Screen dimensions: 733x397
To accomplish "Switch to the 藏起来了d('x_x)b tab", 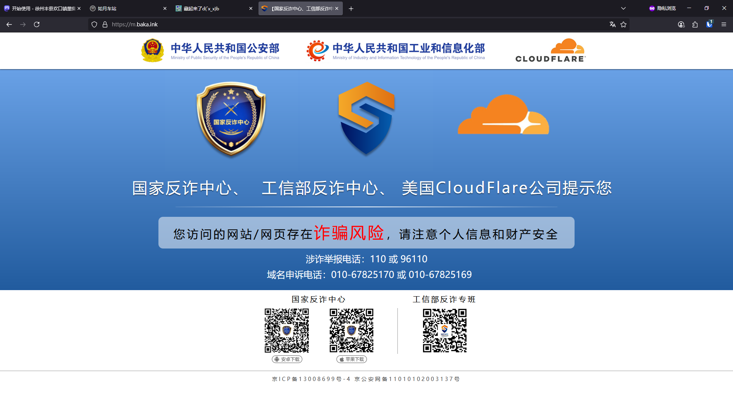I will coord(210,8).
